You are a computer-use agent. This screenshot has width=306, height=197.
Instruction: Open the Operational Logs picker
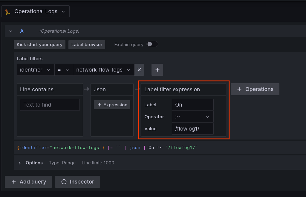point(36,11)
